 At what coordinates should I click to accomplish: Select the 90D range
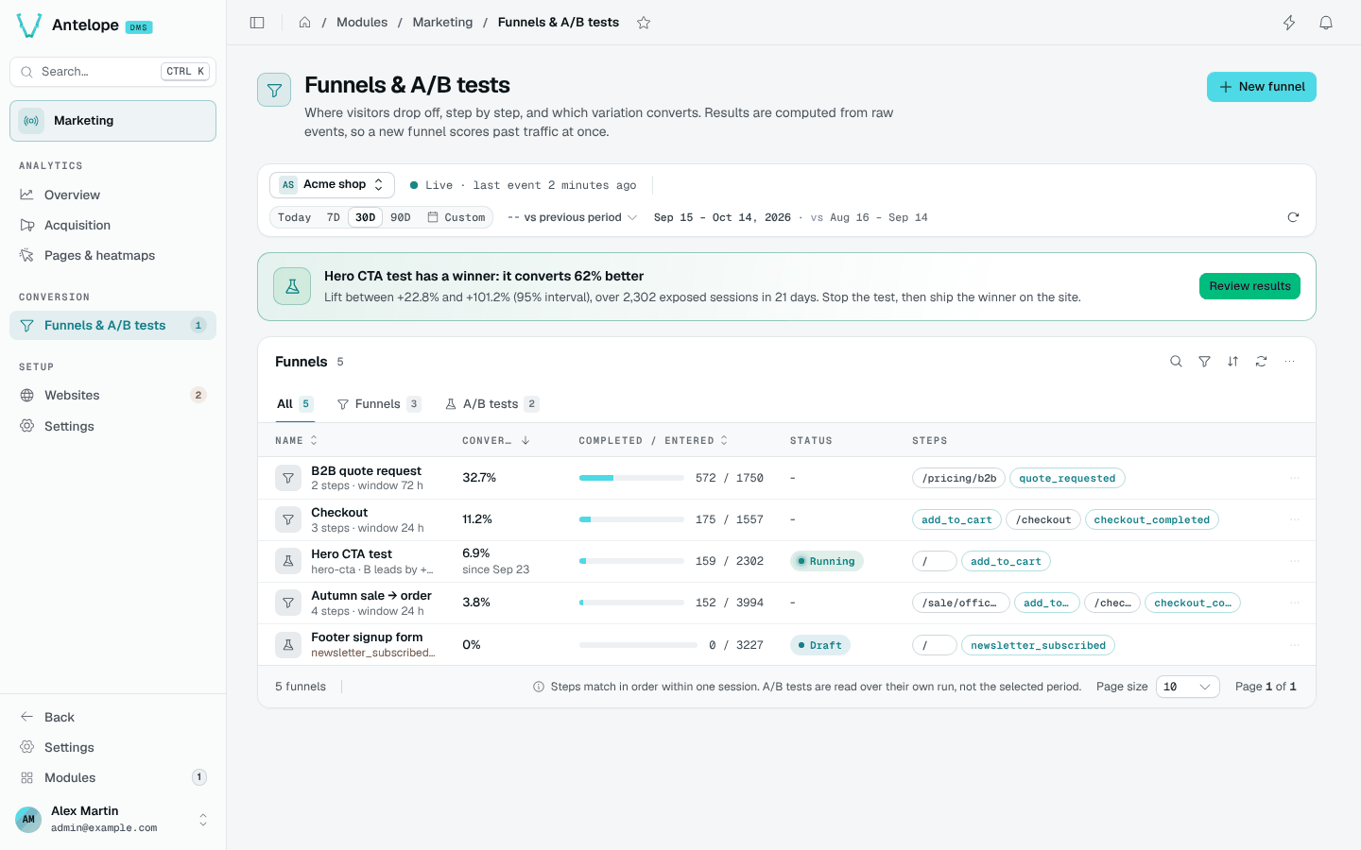(x=401, y=217)
